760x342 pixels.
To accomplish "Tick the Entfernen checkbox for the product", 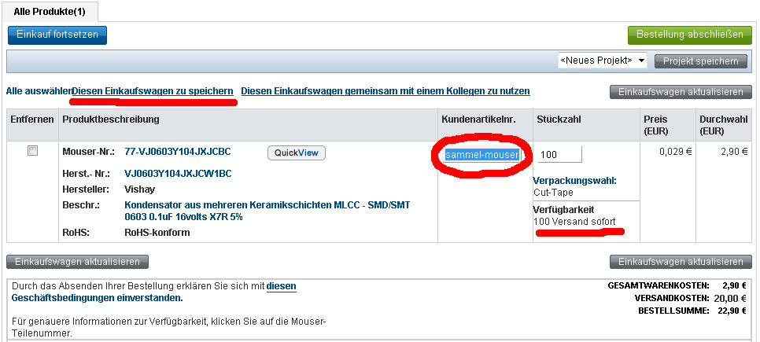I will 32,151.
